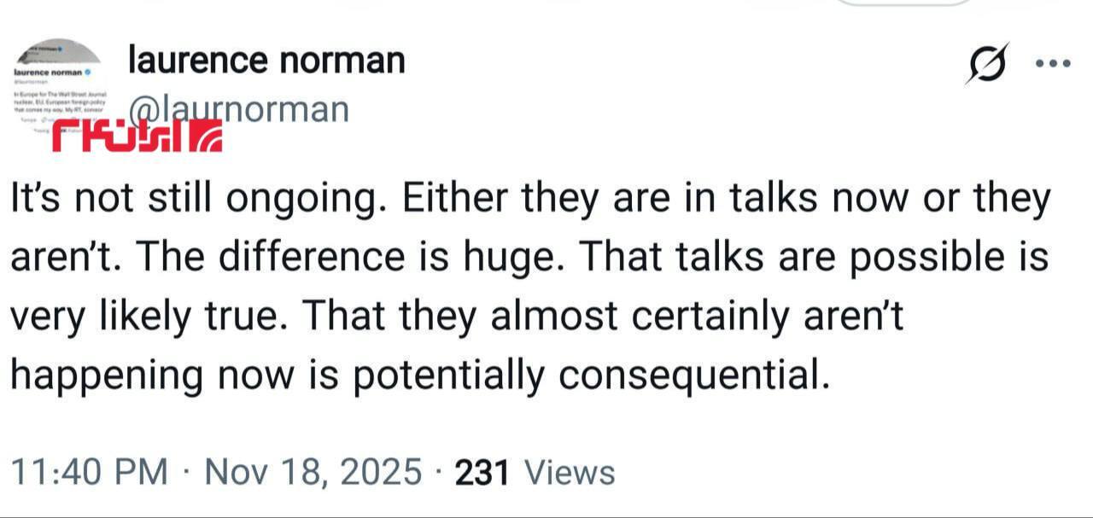Click the @laurnorman handle
Image resolution: width=1093 pixels, height=518 pixels.
238,109
